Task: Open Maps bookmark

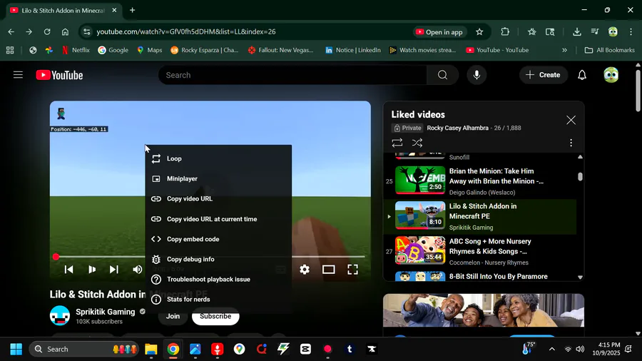Action: 149,50
